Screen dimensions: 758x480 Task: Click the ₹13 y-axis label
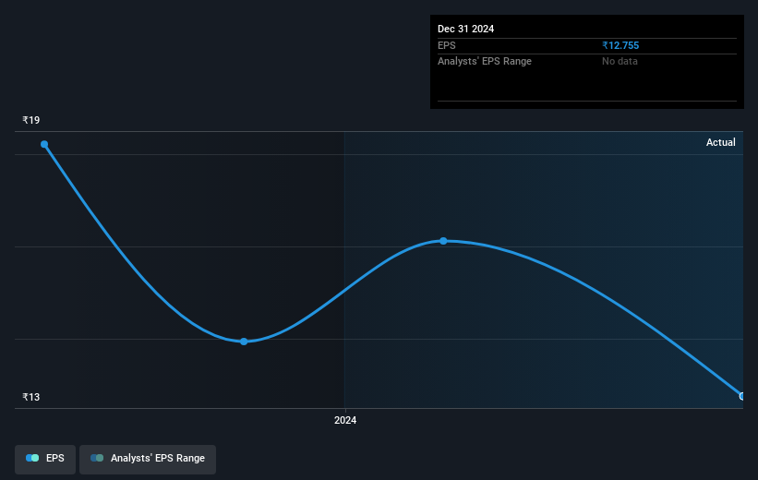pos(31,397)
